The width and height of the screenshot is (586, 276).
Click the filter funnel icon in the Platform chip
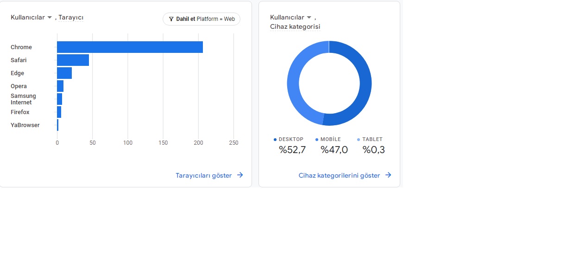[x=171, y=19]
